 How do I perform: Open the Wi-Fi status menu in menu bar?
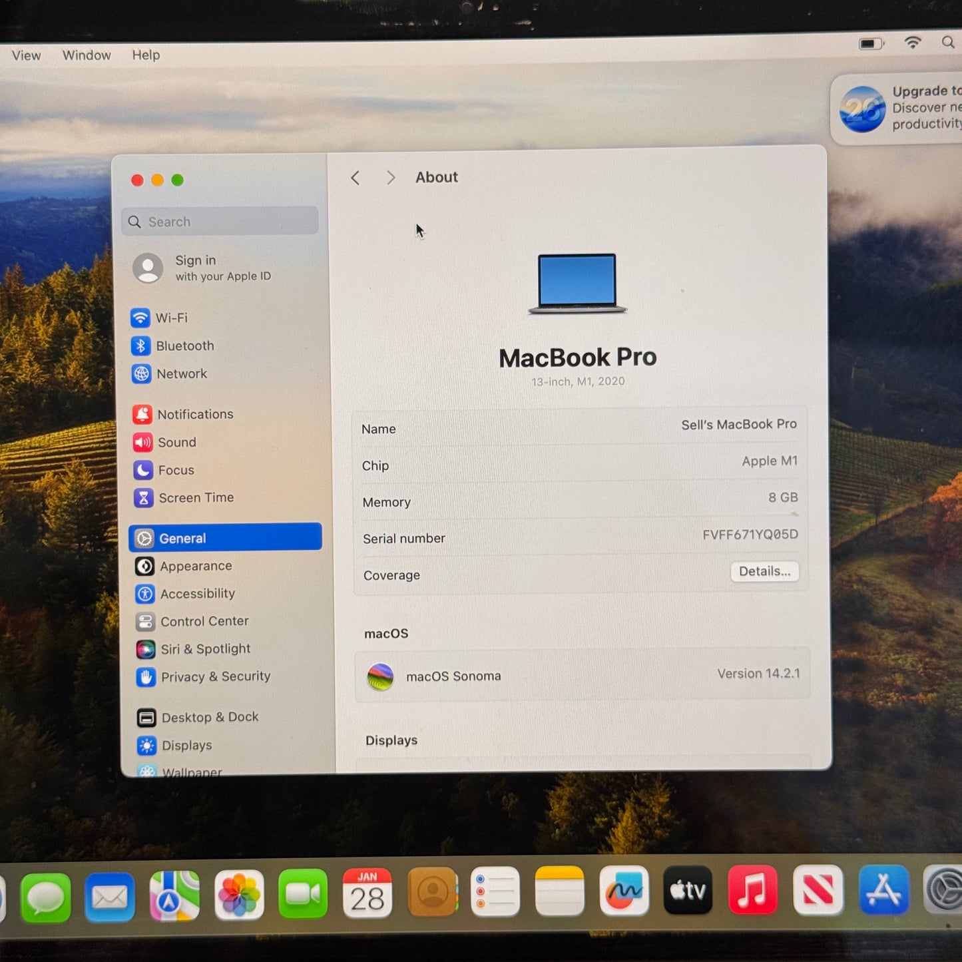pos(913,43)
